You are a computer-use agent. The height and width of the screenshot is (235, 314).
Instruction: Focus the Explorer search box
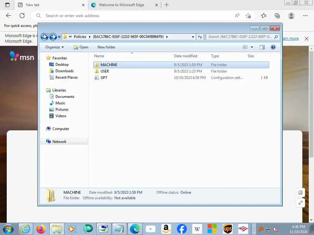tap(240, 37)
